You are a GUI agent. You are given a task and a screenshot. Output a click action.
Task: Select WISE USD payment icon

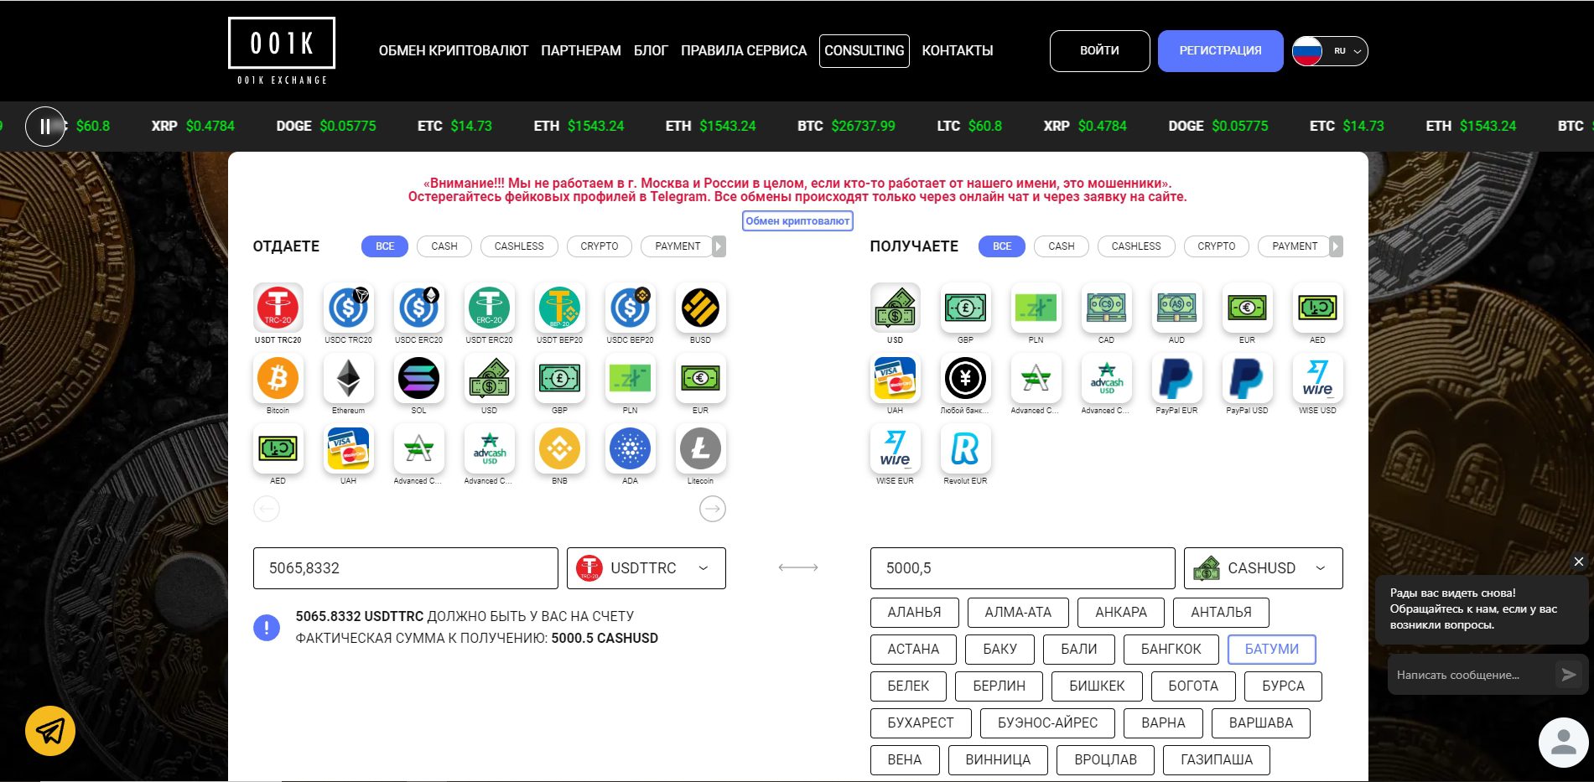[1317, 378]
